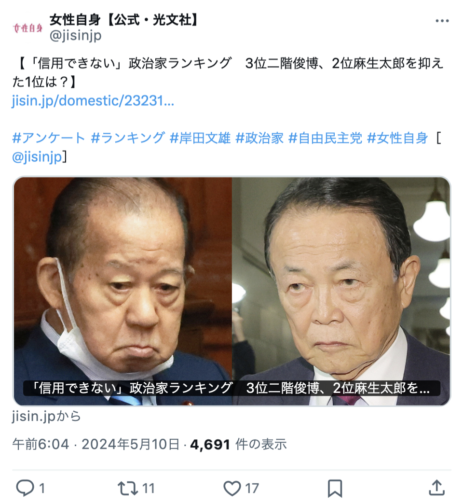Tap the retweet icon
The width and height of the screenshot is (463, 504).
coord(127,488)
